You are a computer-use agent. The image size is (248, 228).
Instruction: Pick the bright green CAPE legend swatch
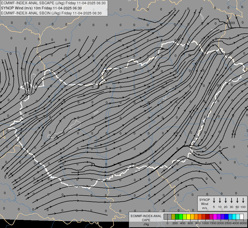point(181,217)
